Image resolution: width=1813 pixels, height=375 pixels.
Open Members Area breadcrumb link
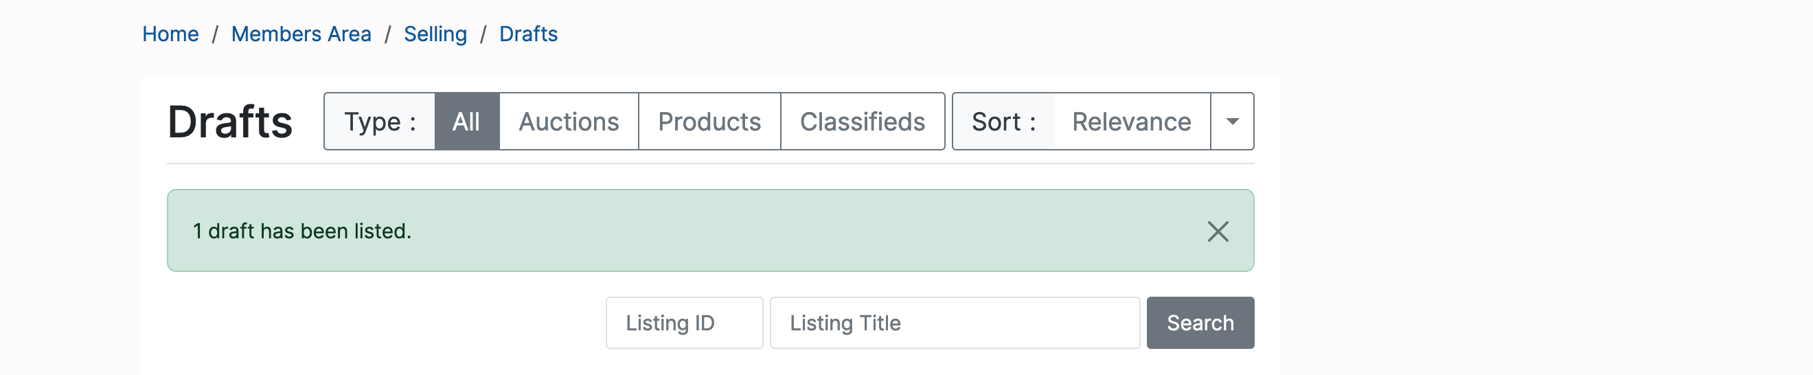pos(301,34)
